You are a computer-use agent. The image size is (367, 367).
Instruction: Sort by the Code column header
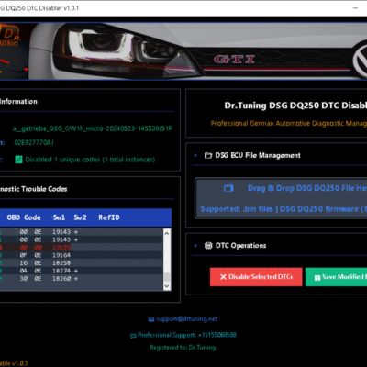tap(32, 217)
